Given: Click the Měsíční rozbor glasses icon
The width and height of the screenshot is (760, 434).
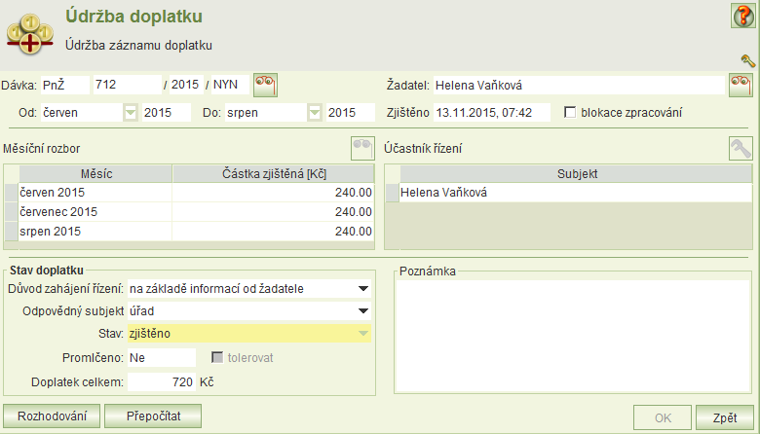Looking at the screenshot, I should [x=362, y=148].
